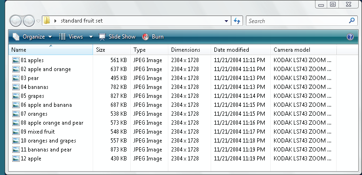The image size is (362, 175).
Task: Select the 10 oranges and grapes image icon
Action: coord(16,141)
